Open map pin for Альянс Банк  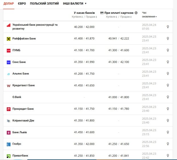click(x=168, y=74)
